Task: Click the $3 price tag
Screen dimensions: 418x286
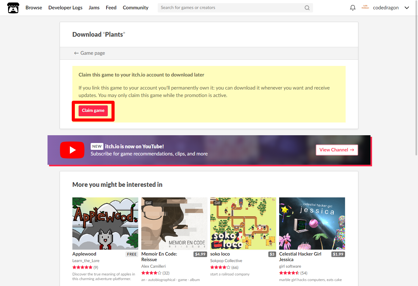Action: tap(272, 254)
